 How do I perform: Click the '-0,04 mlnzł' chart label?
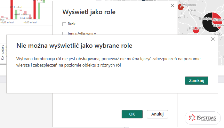click(x=25, y=18)
